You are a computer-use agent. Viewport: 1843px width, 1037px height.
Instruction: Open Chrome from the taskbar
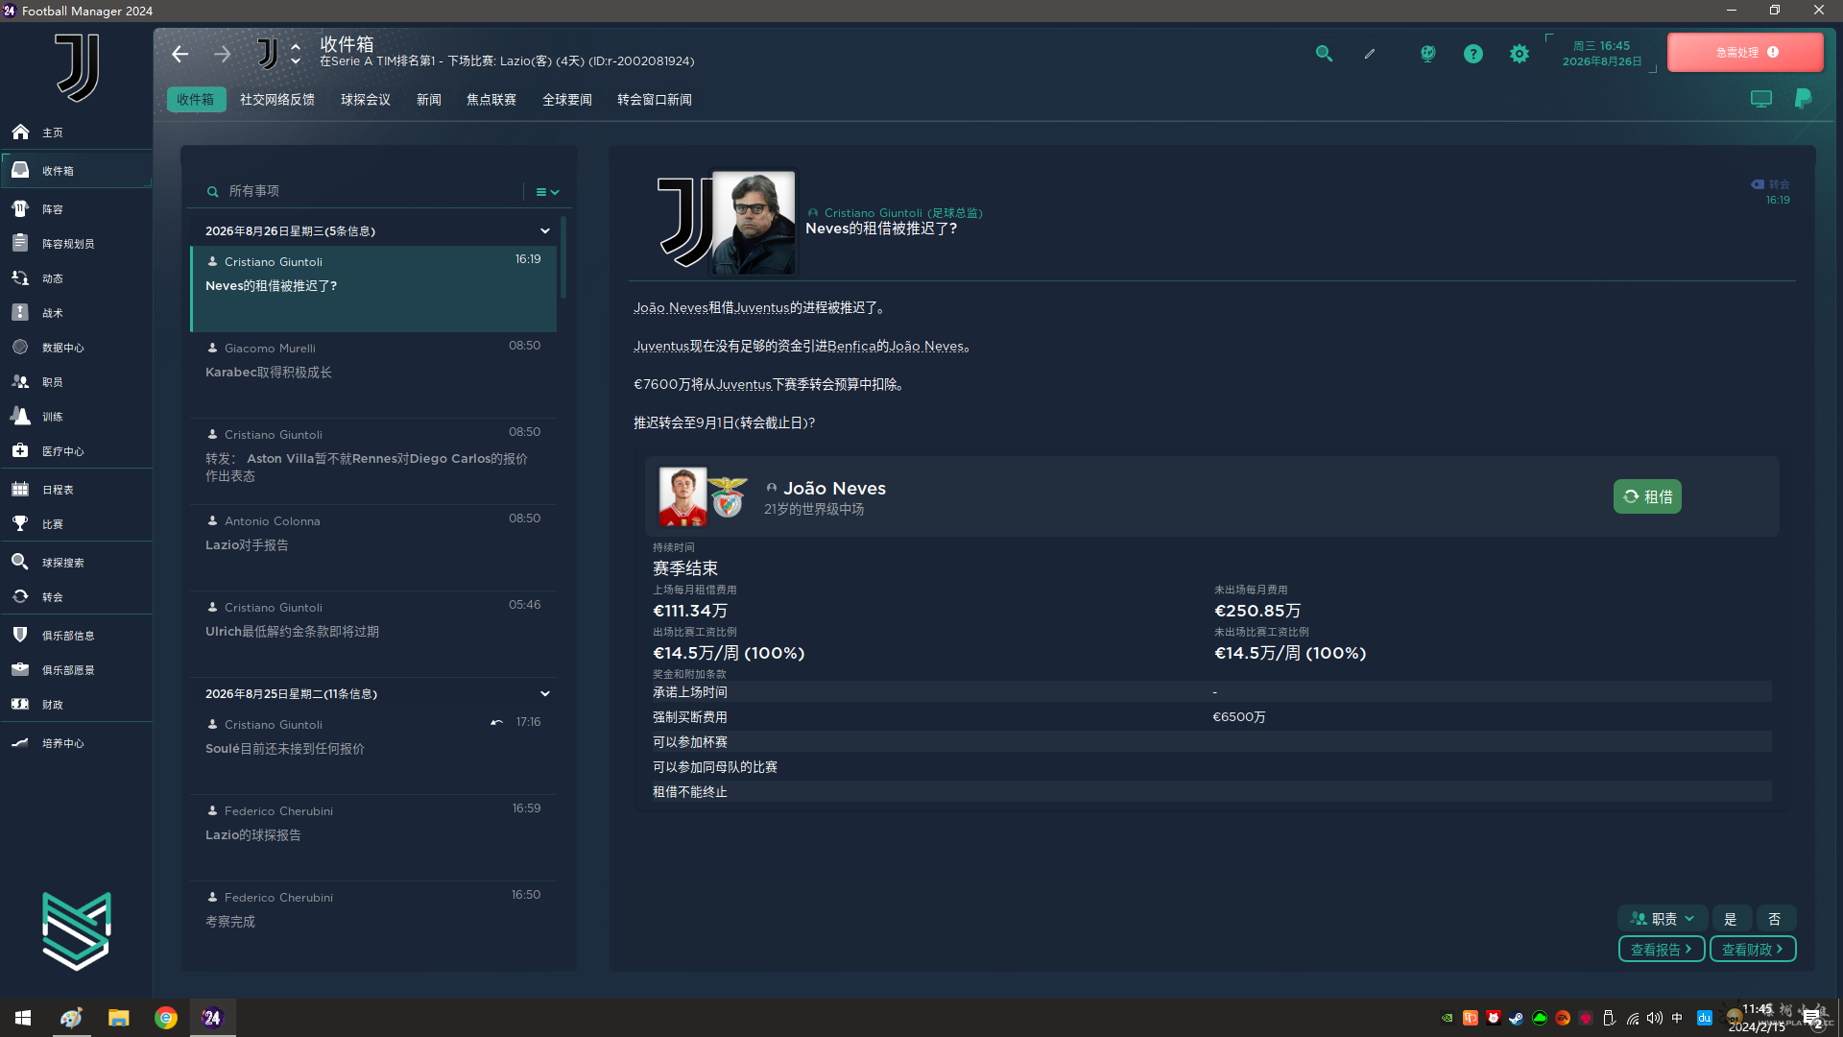tap(166, 1018)
